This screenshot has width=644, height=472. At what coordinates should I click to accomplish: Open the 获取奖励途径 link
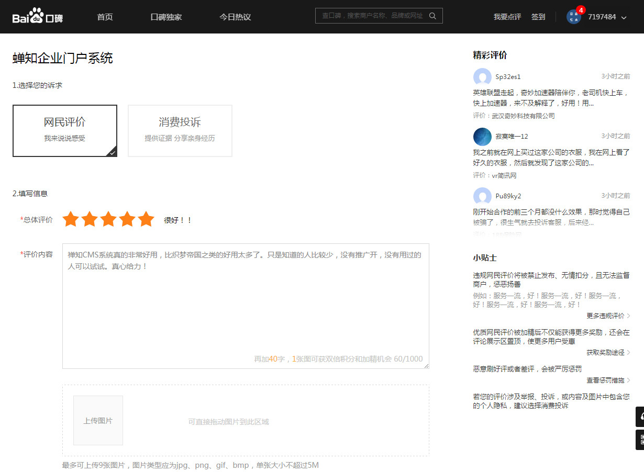click(x=608, y=352)
